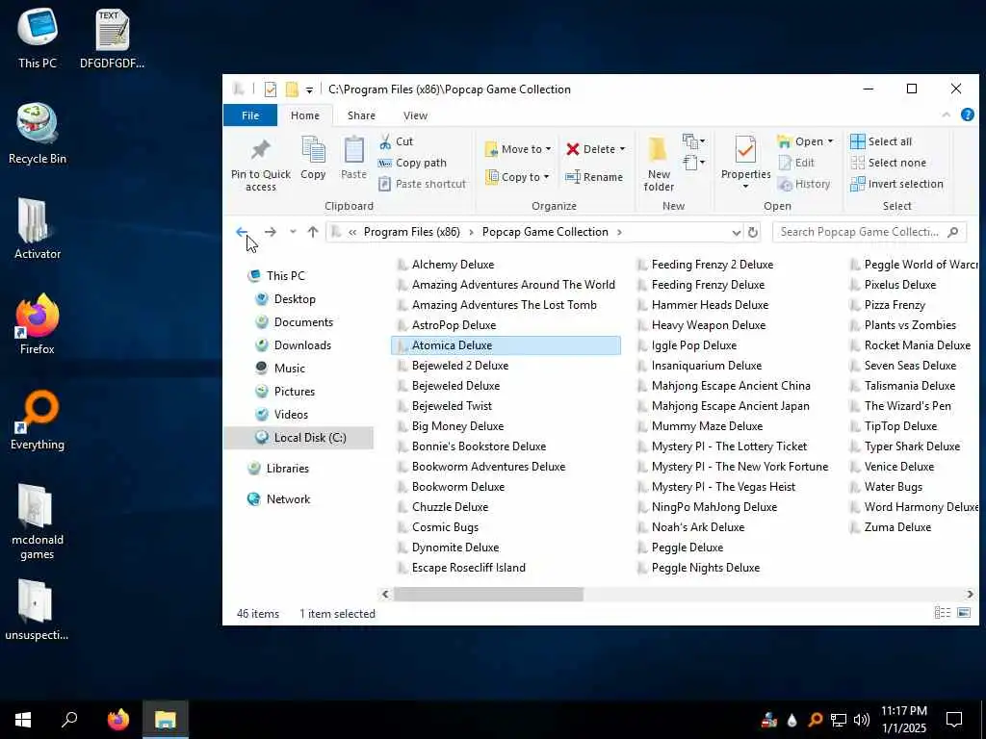
Task: Click Windows Start button
Action: click(23, 720)
